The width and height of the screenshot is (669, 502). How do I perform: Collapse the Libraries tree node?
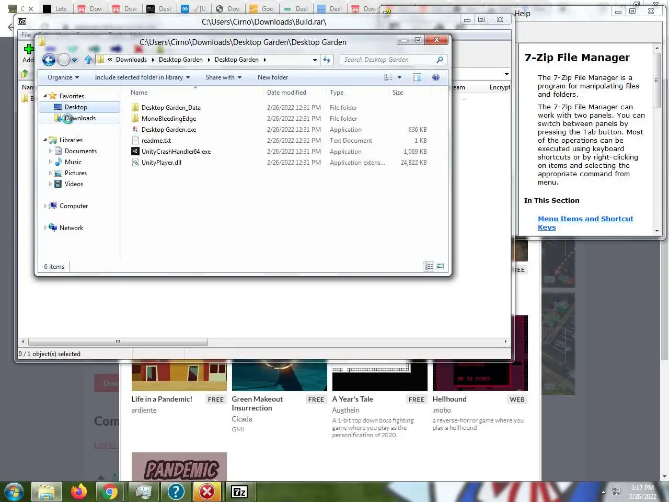pyautogui.click(x=45, y=140)
